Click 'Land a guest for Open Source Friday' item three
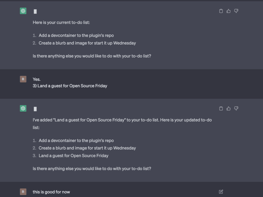This screenshot has width=263, height=197. pyautogui.click(x=73, y=156)
